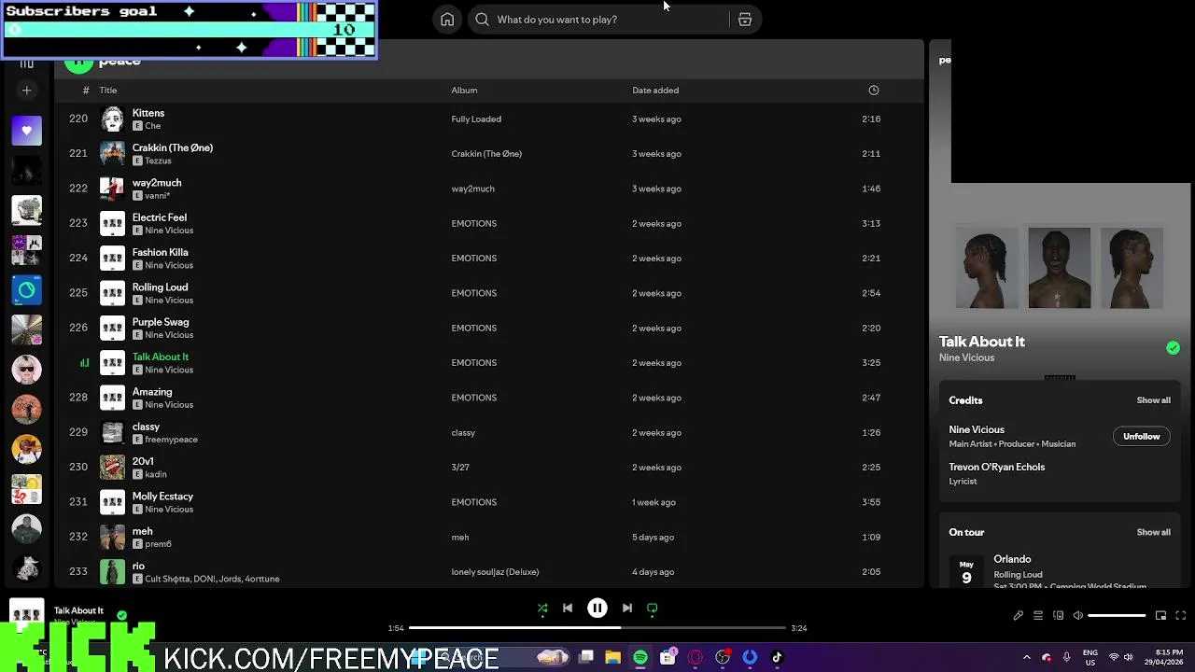
Task: Click the 20v1 track cover thumbnail
Action: (x=112, y=468)
